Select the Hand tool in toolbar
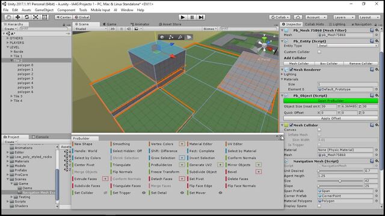Image resolution: width=385 pixels, height=216 pixels. click(x=8, y=17)
